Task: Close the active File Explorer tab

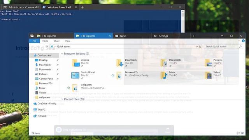Action: click(110, 36)
